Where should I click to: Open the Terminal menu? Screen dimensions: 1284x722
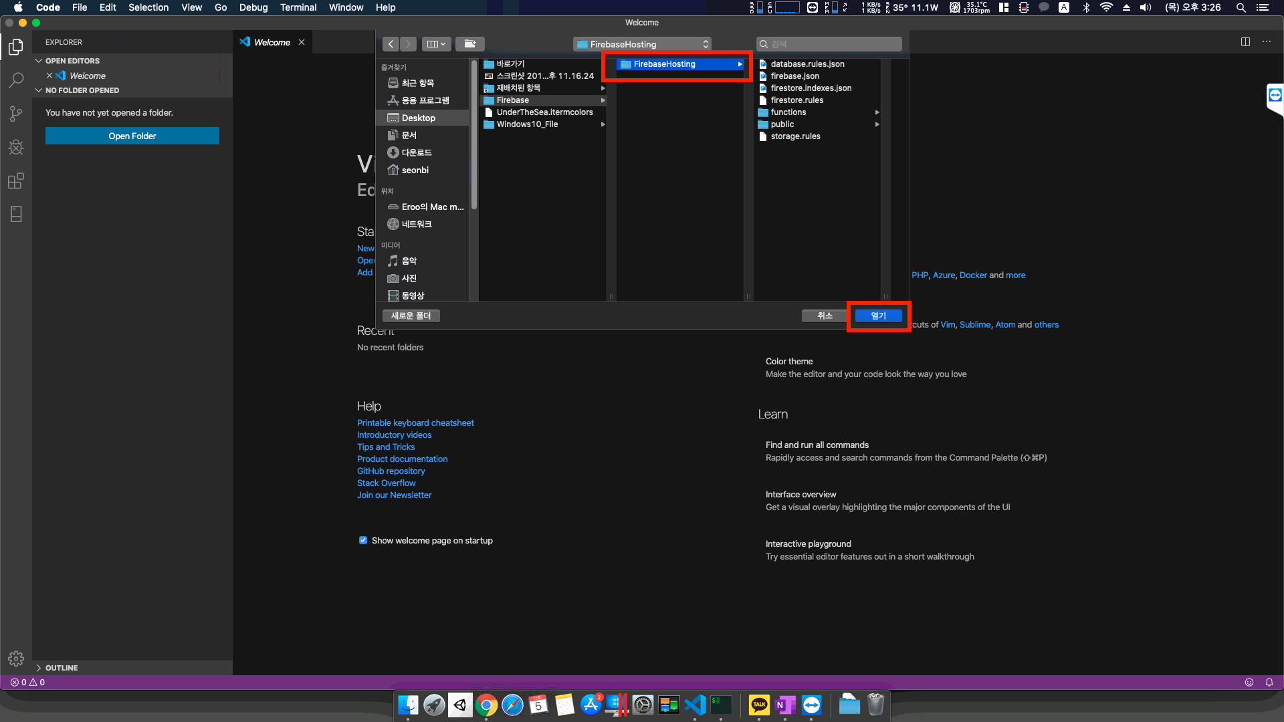click(x=298, y=7)
